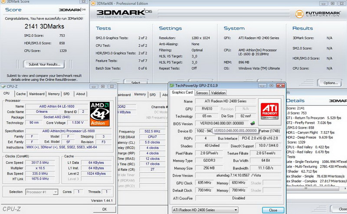The image size is (347, 214).
Task: Click Memory tab in background CPU-Z window
Action: [140, 94]
